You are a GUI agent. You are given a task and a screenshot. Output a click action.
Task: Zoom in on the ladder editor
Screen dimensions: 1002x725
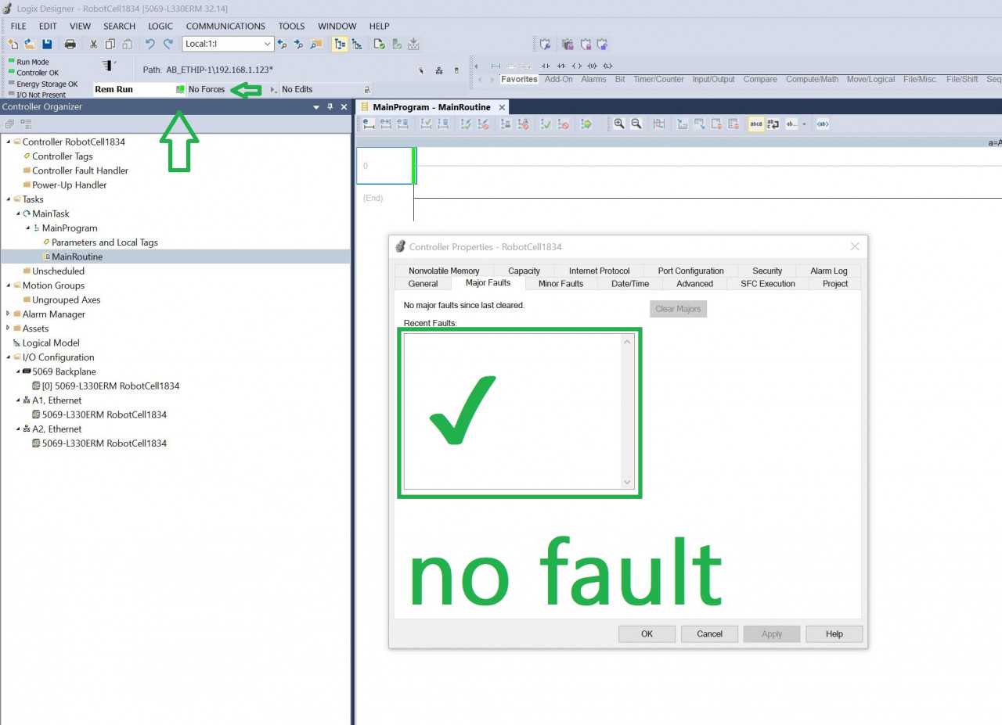pyautogui.click(x=619, y=124)
